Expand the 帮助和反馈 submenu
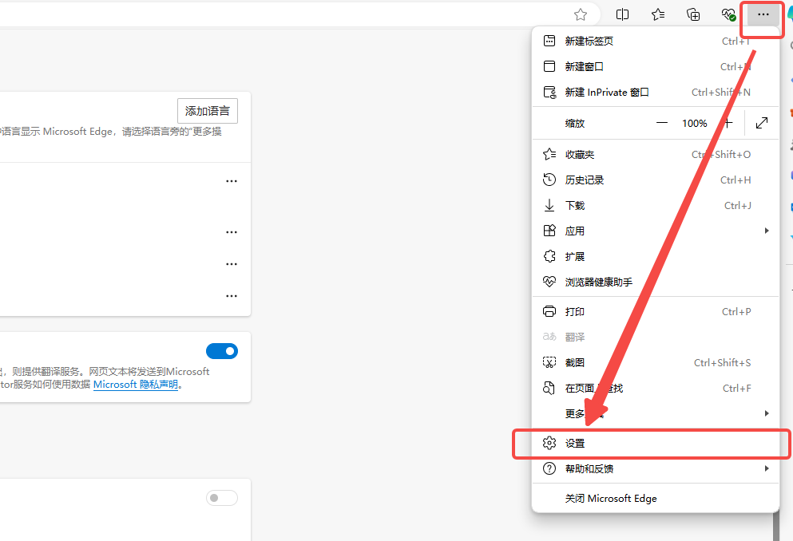This screenshot has width=793, height=541. [x=656, y=468]
